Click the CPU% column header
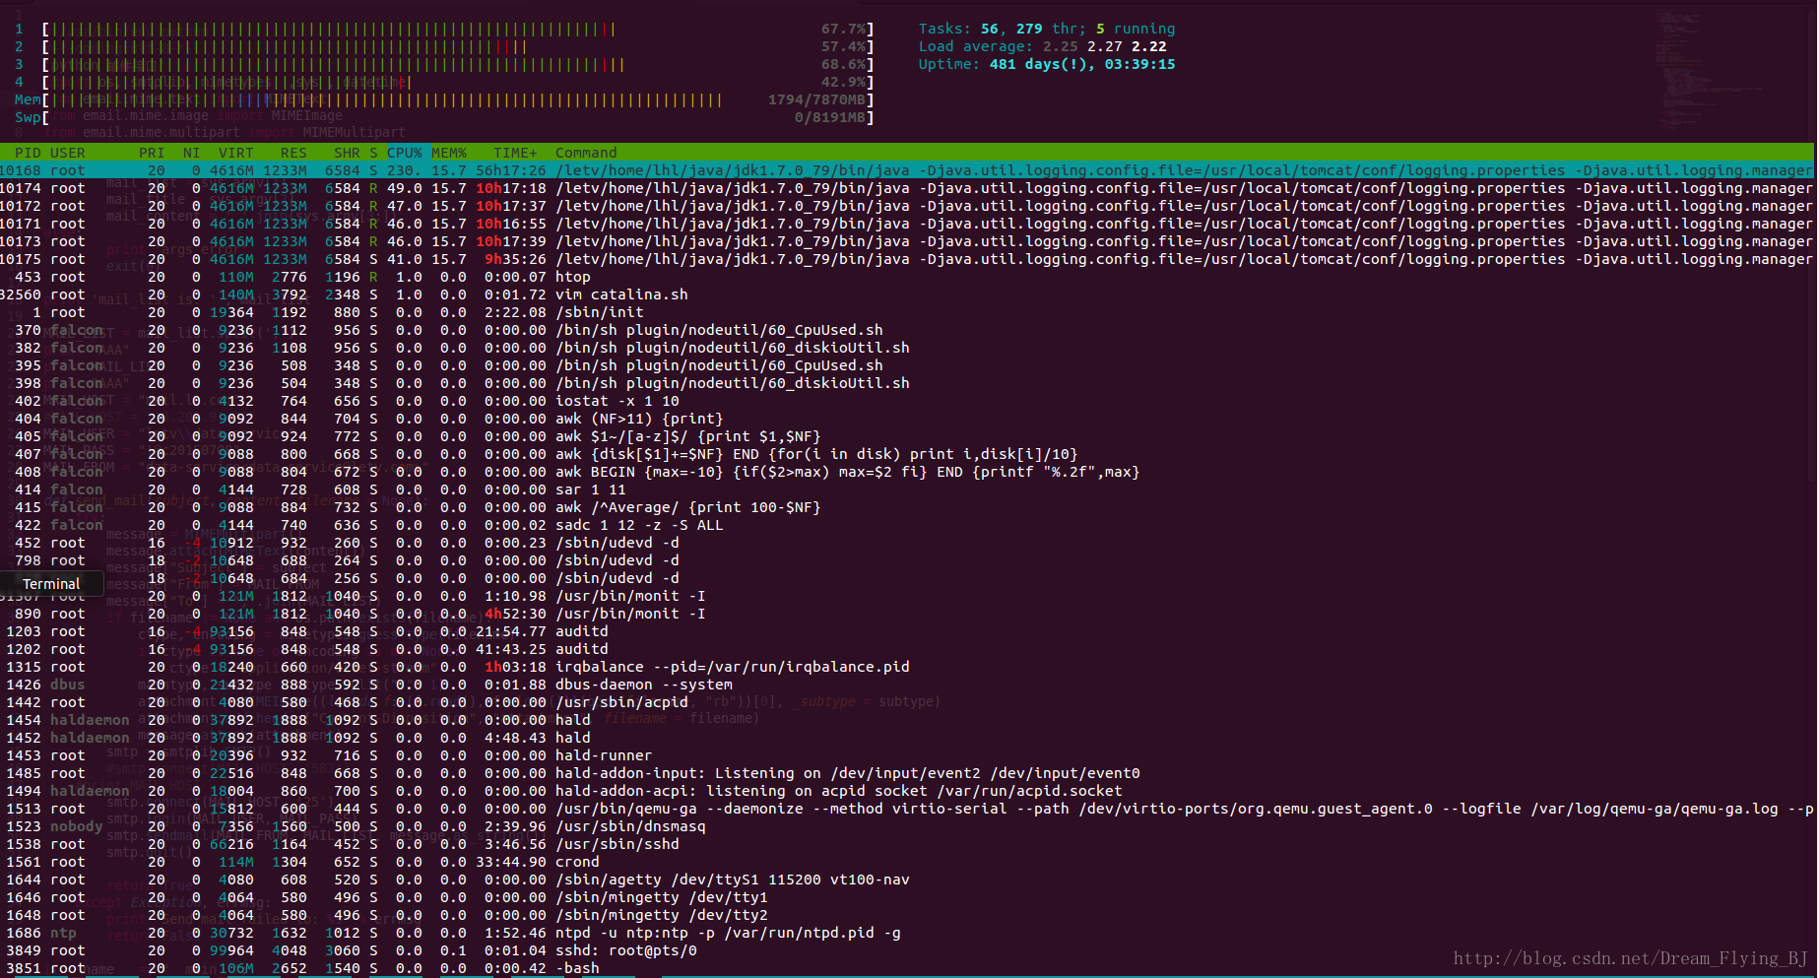This screenshot has width=1819, height=978. (404, 153)
